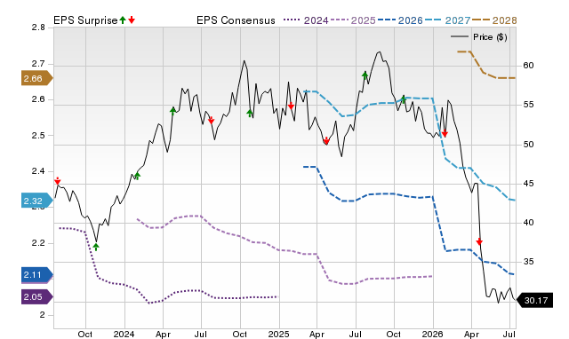Click the dark blue 2.11 value tag

click(x=36, y=275)
